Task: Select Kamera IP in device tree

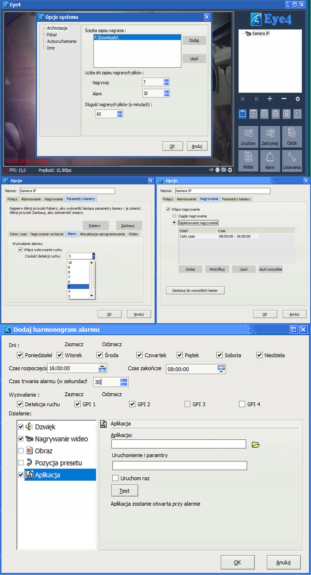Action: [261, 34]
